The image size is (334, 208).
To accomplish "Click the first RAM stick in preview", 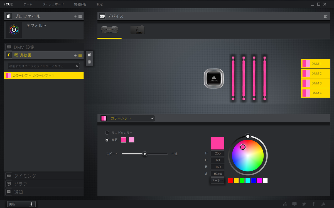I will tap(233, 78).
